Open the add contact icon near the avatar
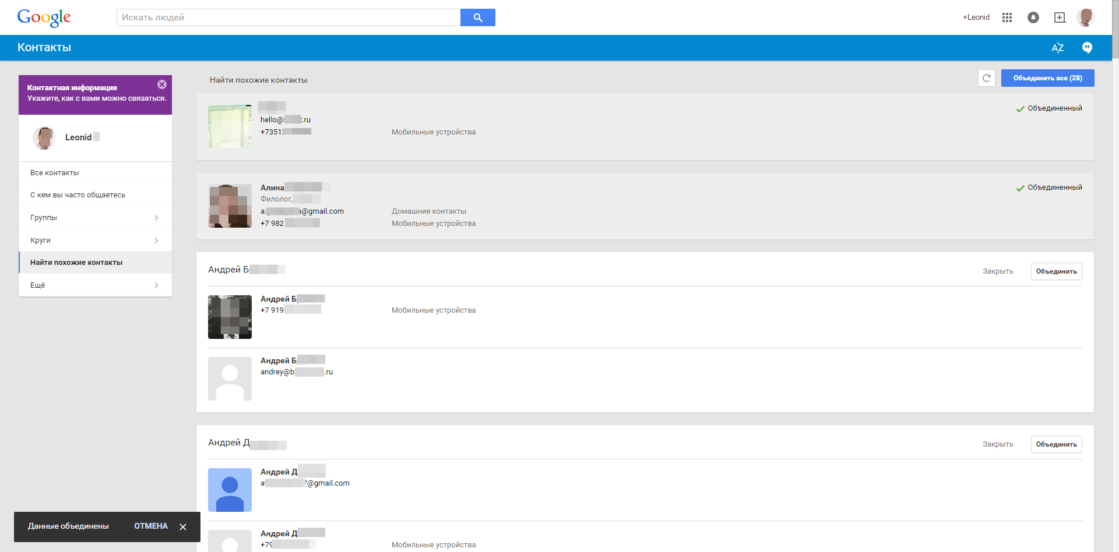1119x552 pixels. click(1060, 17)
